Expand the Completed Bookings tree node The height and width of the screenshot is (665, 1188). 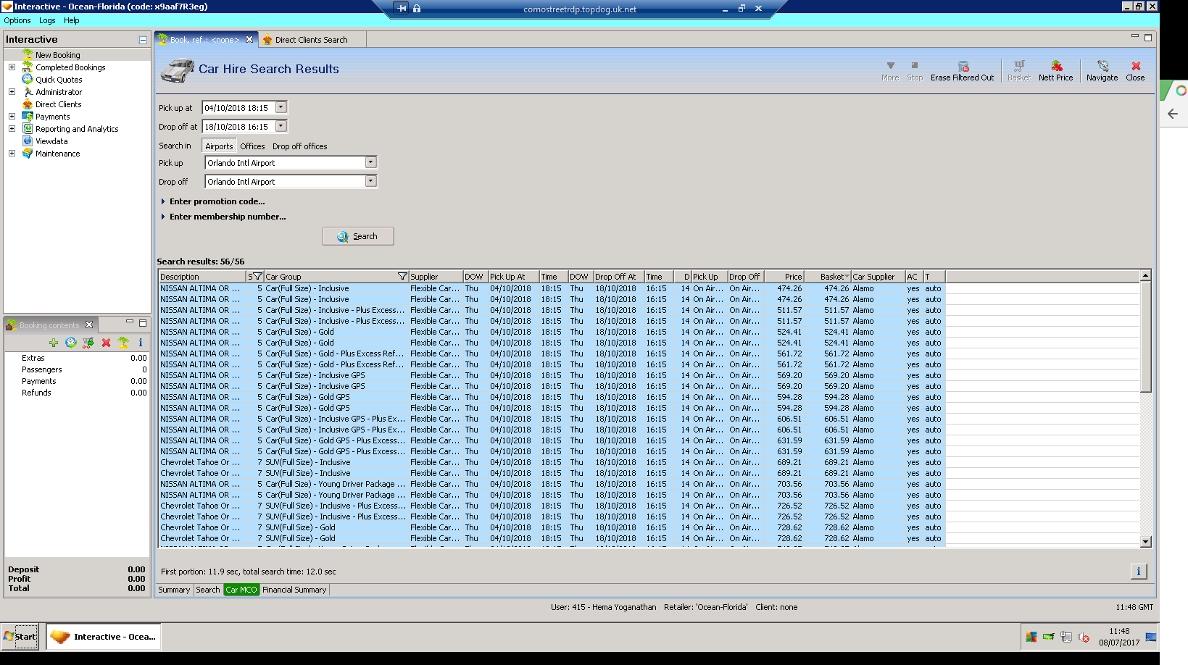(12, 67)
